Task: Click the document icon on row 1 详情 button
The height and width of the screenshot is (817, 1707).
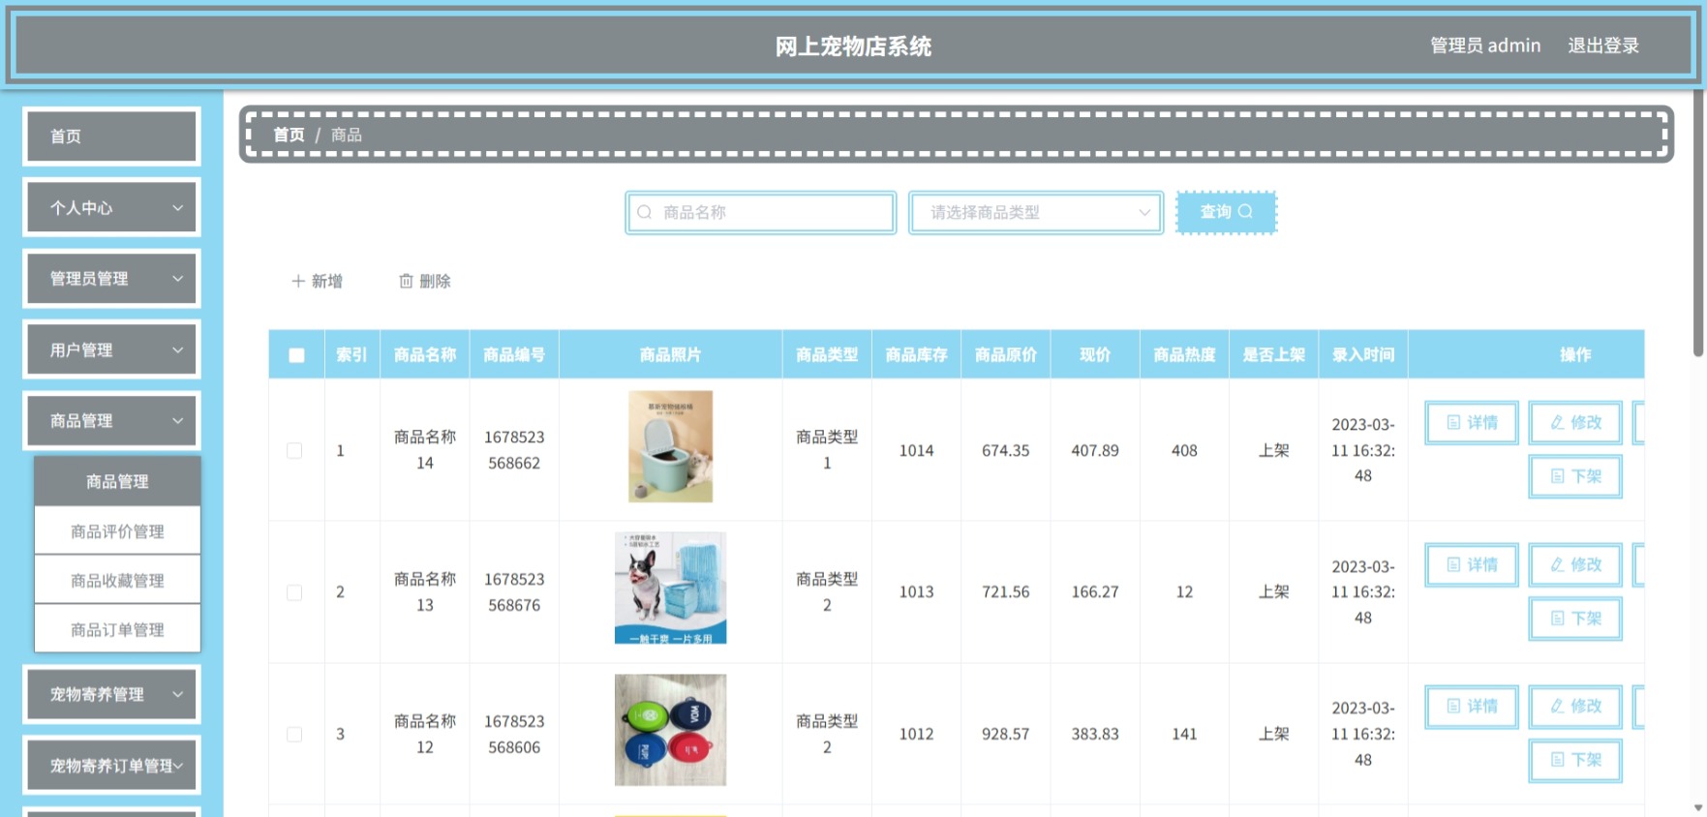Action: pos(1453,422)
